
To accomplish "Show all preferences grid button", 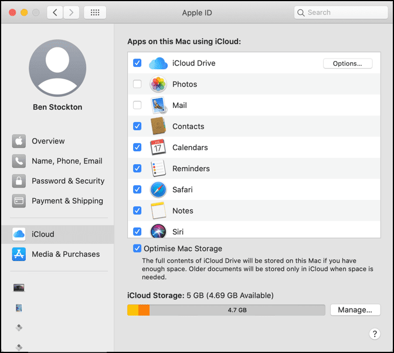I will 95,12.
